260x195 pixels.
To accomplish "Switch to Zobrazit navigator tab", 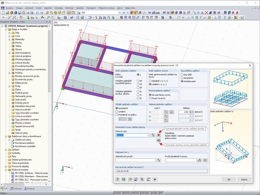I will [x=16, y=189].
